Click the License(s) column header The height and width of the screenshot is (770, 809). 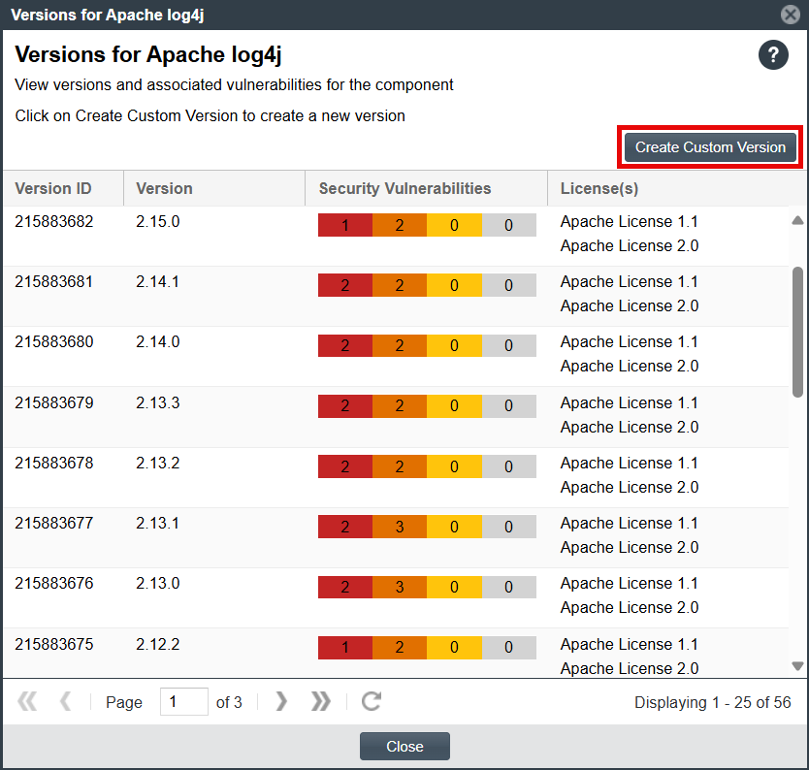[x=599, y=189]
